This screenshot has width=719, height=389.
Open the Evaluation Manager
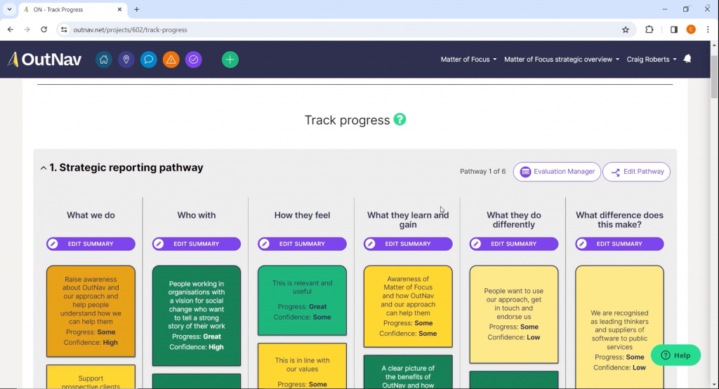pos(558,172)
